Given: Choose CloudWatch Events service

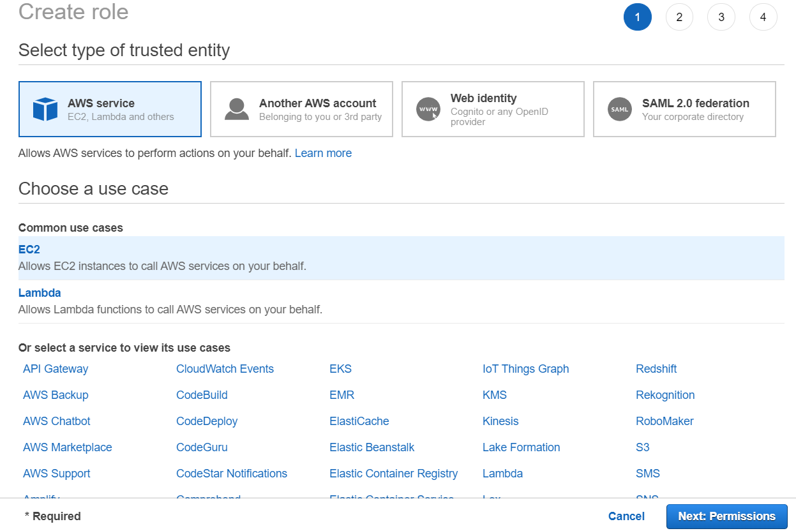Looking at the screenshot, I should (x=225, y=369).
